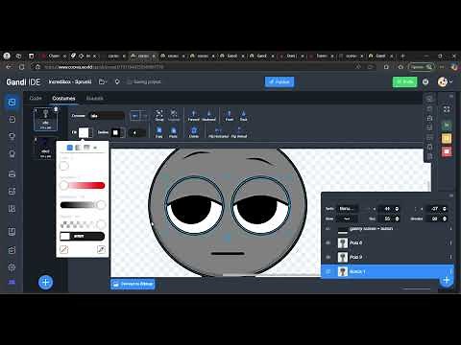
Task: Click the Paste tool in costume editor
Action: 173,132
